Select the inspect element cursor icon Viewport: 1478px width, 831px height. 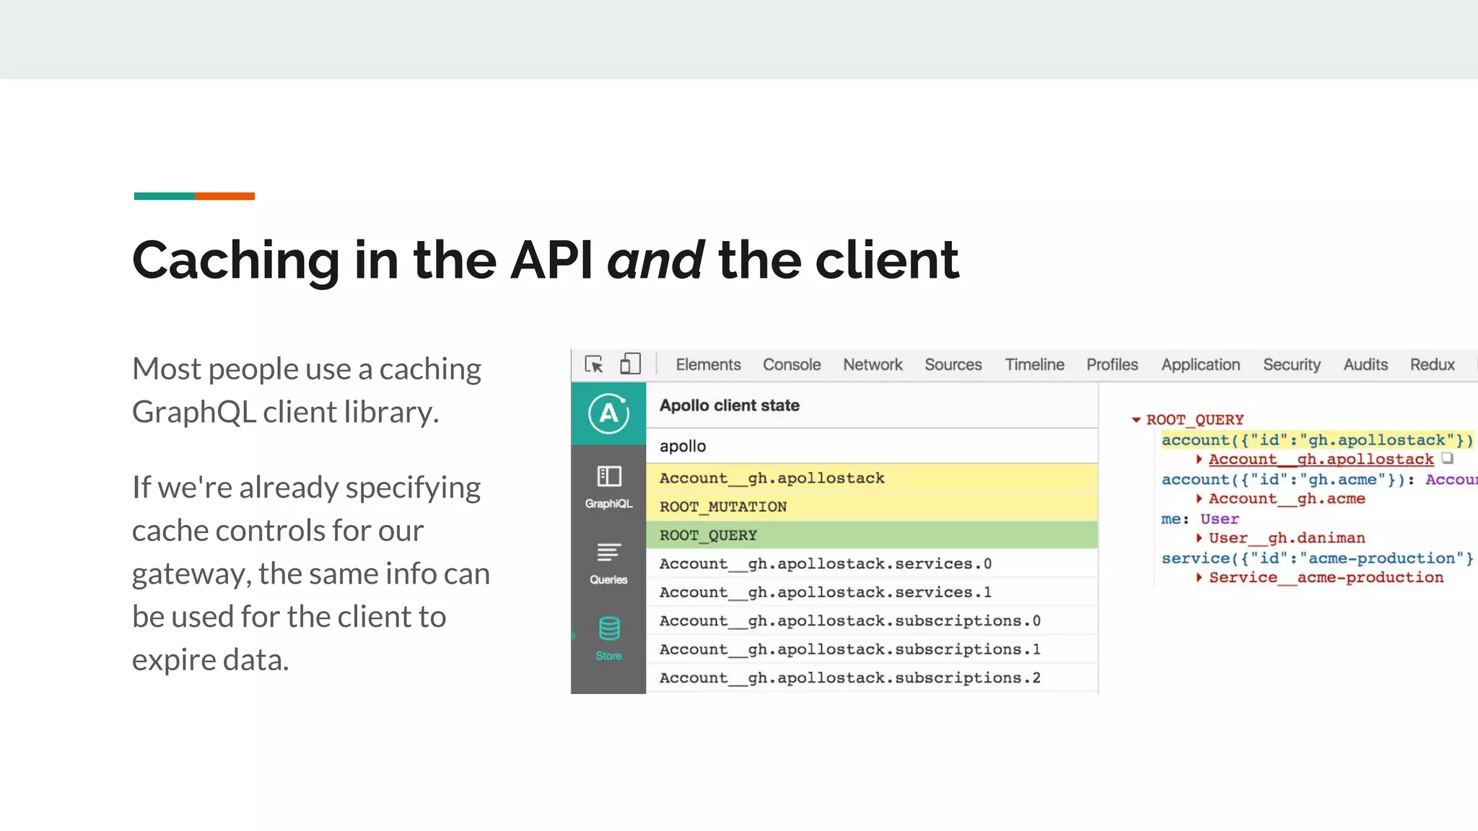coord(594,364)
